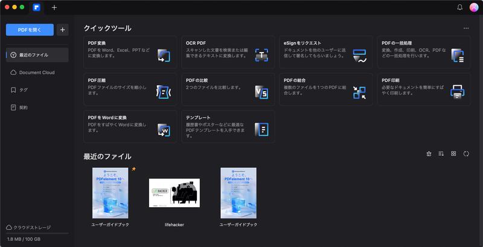Open PDFの結合 merge tool
483x247 pixels.
coord(325,89)
